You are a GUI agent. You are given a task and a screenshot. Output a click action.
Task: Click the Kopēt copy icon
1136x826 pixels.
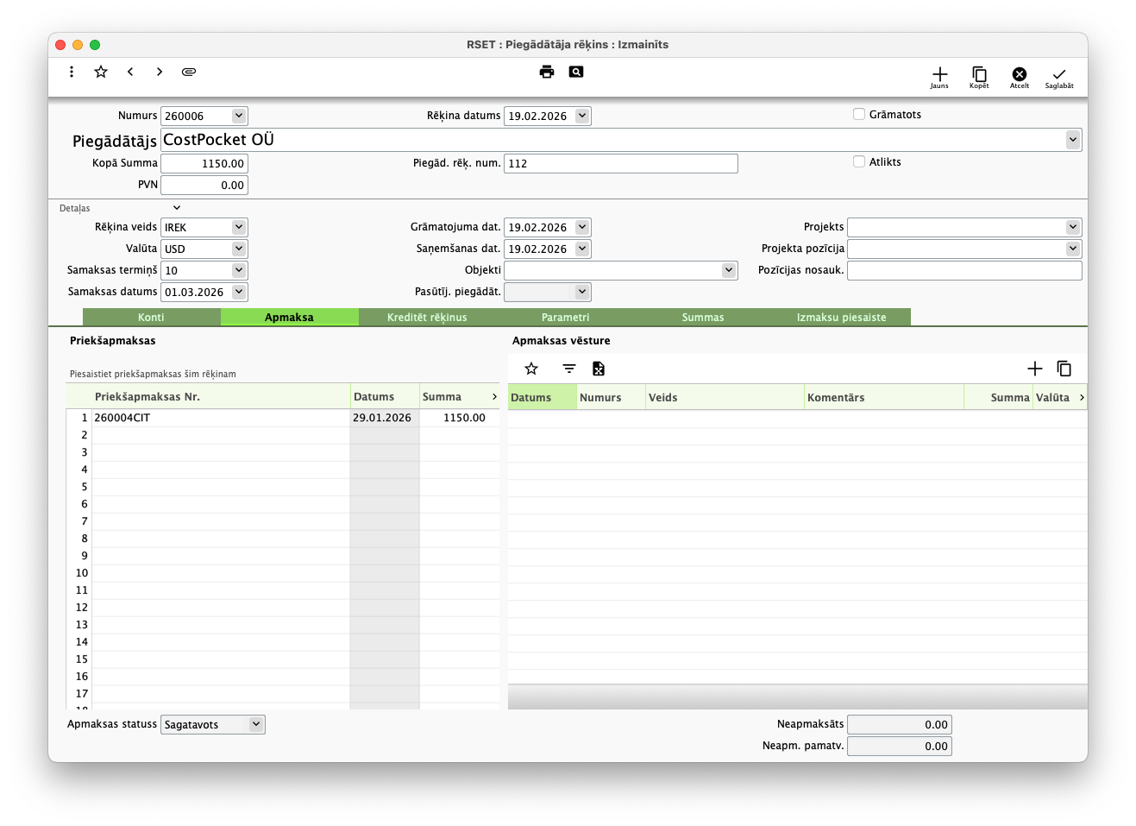pyautogui.click(x=979, y=75)
